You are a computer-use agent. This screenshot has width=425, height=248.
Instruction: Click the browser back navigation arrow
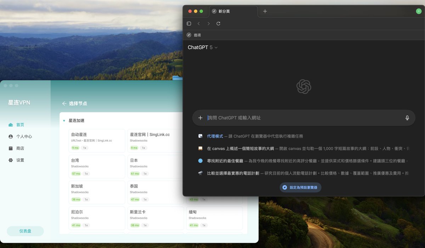pos(199,23)
